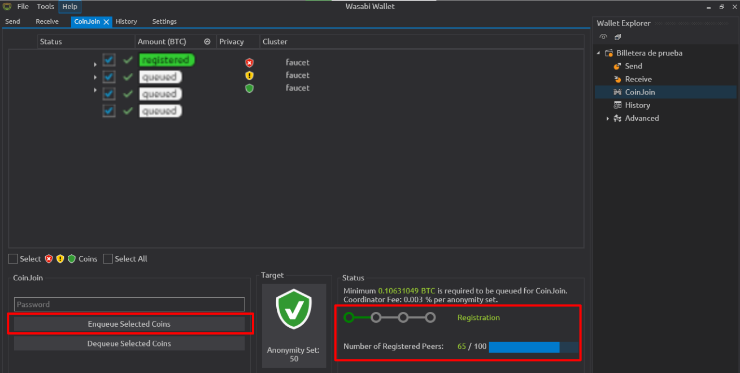Enable the Select All checkbox

pyautogui.click(x=107, y=258)
